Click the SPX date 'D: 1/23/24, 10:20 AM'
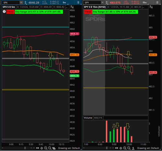162x151 pixels. [x=28, y=7]
